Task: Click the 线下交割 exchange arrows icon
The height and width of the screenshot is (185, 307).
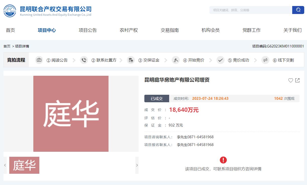Action: point(265,60)
